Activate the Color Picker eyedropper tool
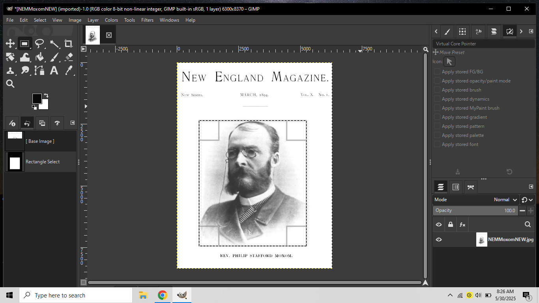Screen dimensions: 539x303 (x=69, y=71)
